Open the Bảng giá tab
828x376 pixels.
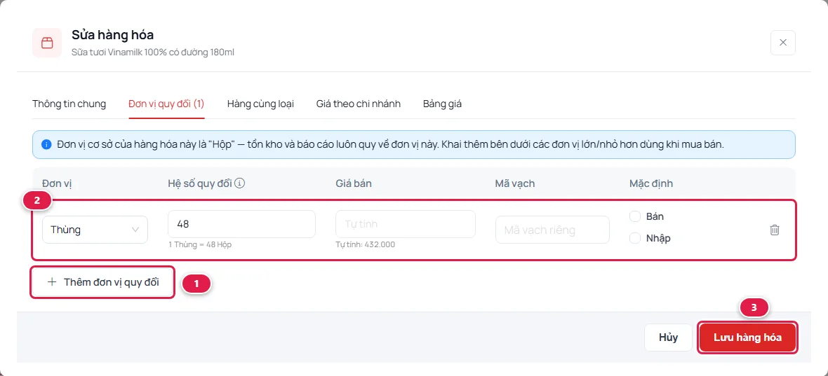[x=442, y=104]
